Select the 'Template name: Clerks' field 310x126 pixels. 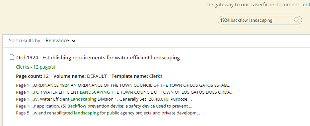(137, 76)
